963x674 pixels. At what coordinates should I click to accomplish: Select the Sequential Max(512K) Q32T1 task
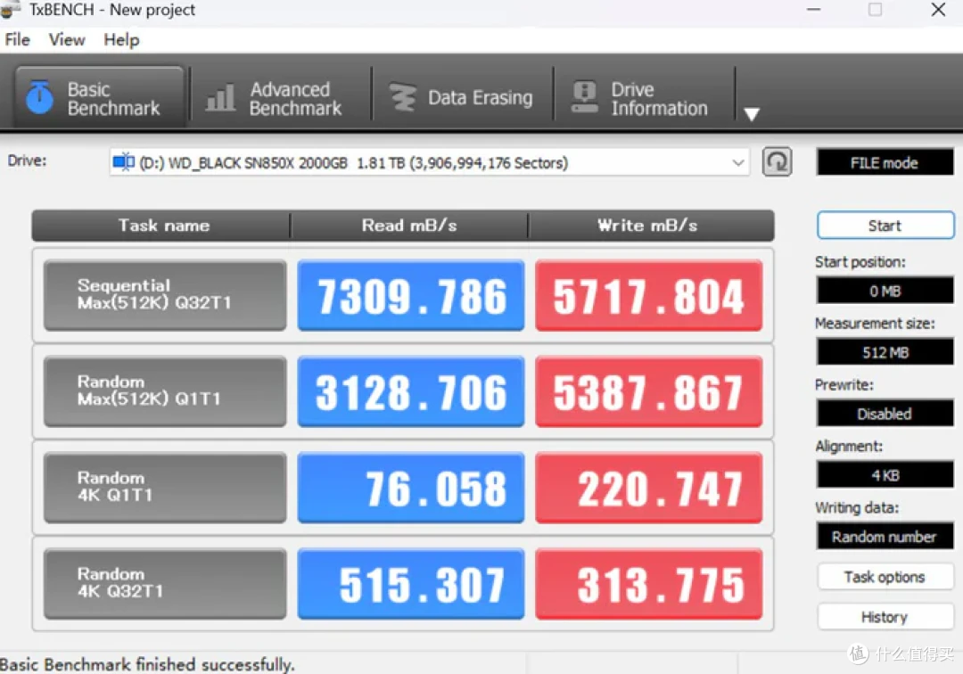(x=165, y=295)
